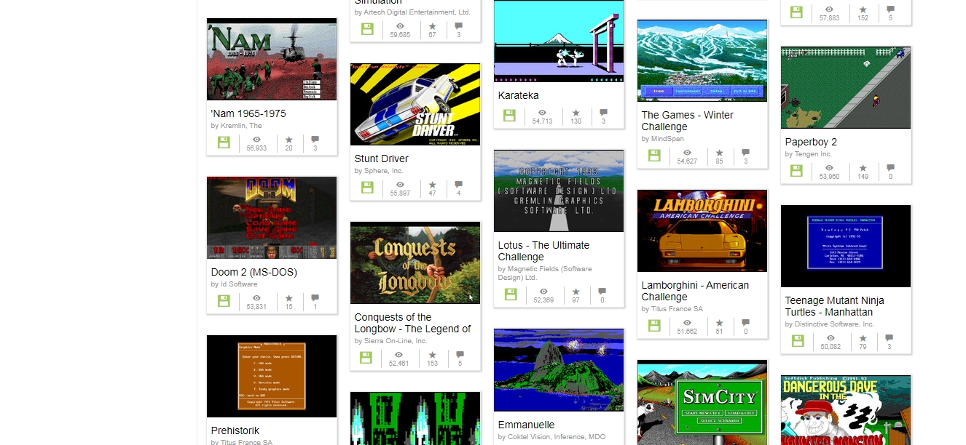Click the floppy disk icon on Paperboy 2 card

[x=797, y=170]
